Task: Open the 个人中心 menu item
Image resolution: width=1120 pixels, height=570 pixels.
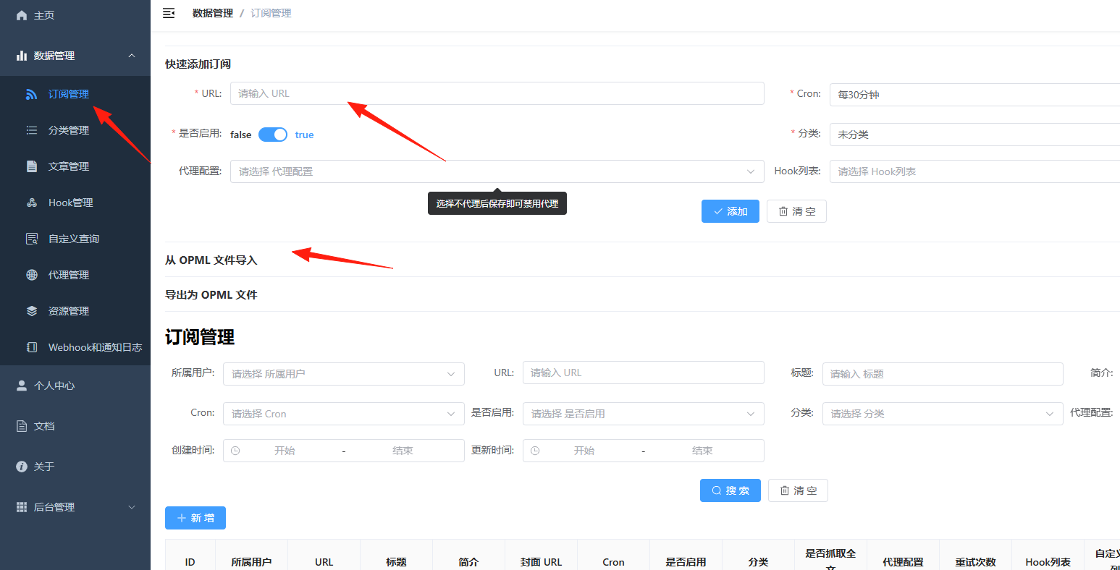Action: tap(75, 386)
